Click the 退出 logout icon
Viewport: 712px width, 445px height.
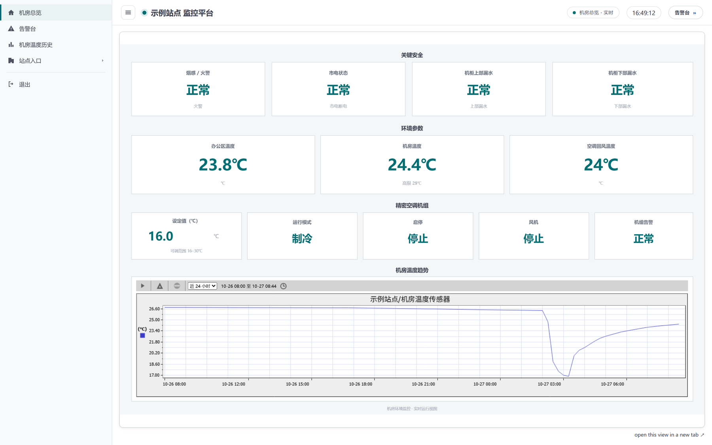coord(11,84)
